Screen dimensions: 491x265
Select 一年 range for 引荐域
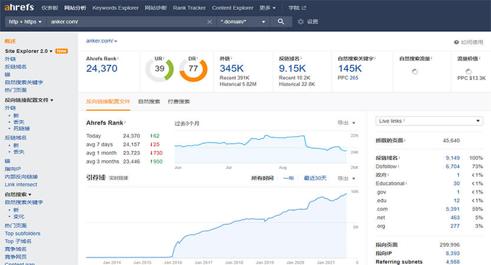point(288,178)
